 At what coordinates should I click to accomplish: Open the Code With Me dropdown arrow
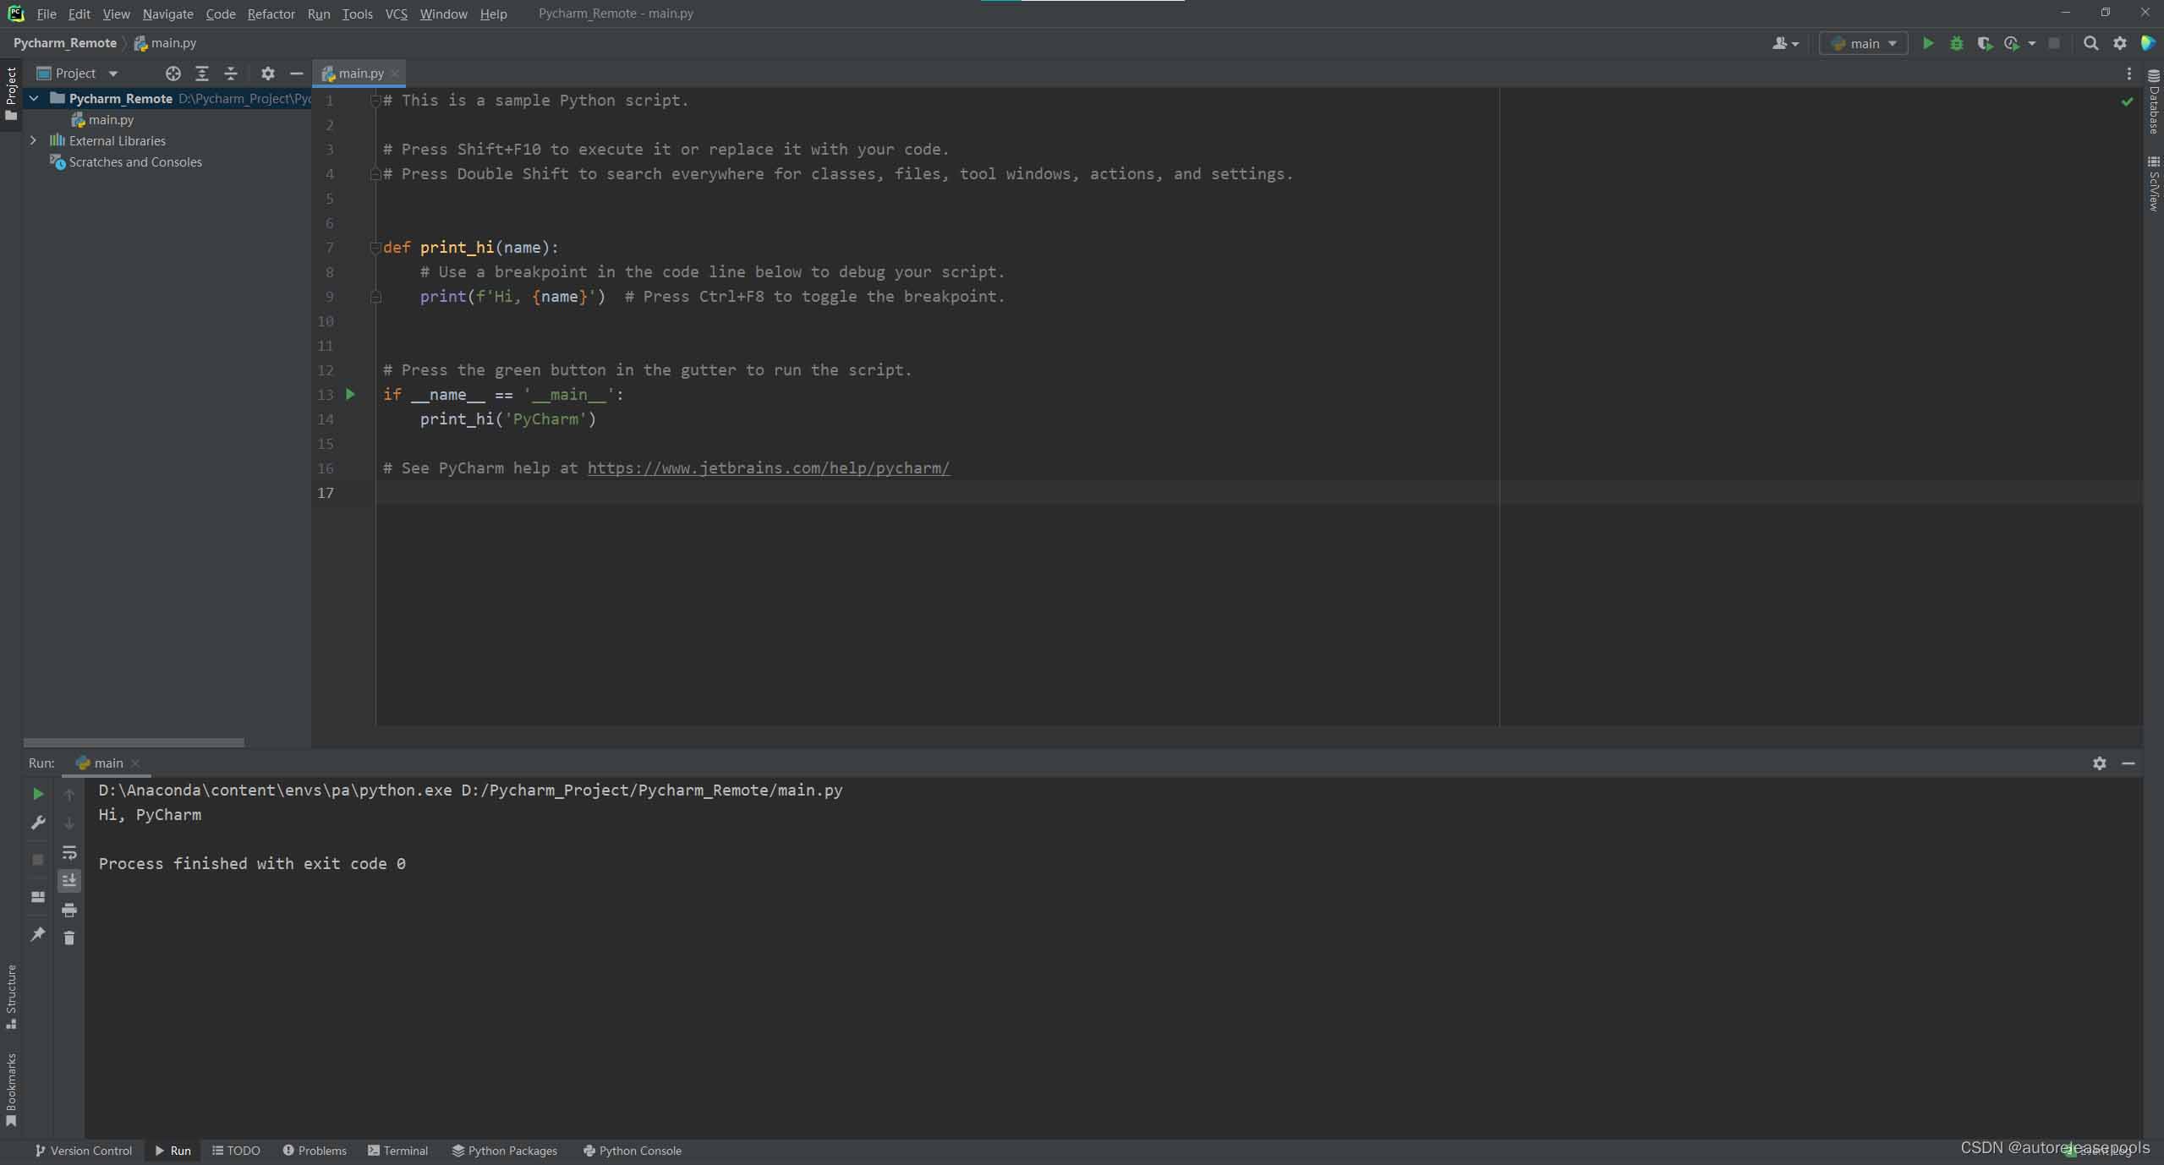coord(1795,44)
